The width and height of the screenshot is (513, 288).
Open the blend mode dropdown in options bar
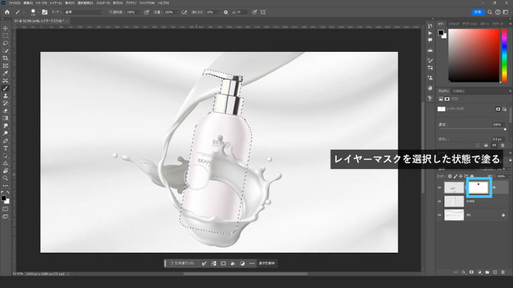coord(83,12)
